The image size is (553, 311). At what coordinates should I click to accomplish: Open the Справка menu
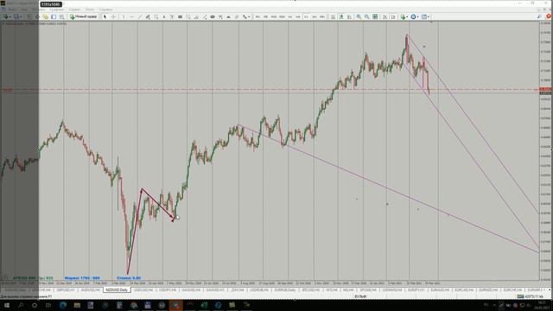[105, 10]
